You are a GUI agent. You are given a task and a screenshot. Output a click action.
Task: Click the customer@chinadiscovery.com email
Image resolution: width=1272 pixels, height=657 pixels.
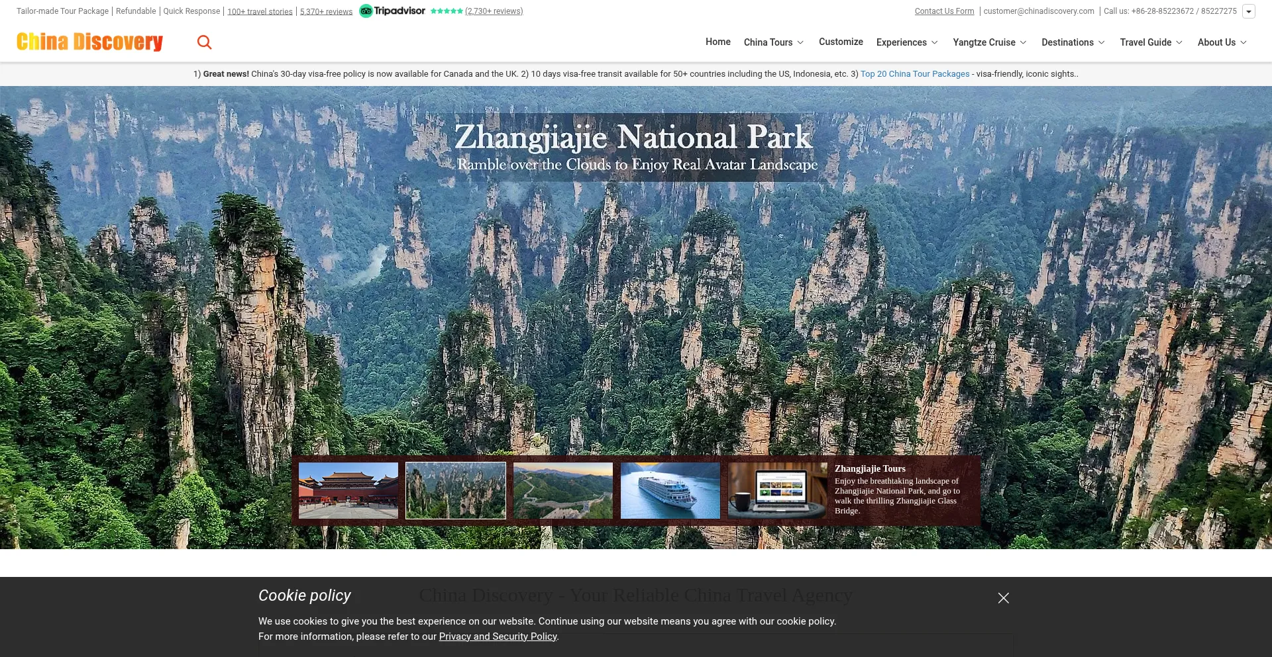(1039, 11)
